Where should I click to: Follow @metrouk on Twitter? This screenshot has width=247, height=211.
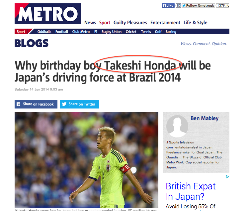point(198,6)
